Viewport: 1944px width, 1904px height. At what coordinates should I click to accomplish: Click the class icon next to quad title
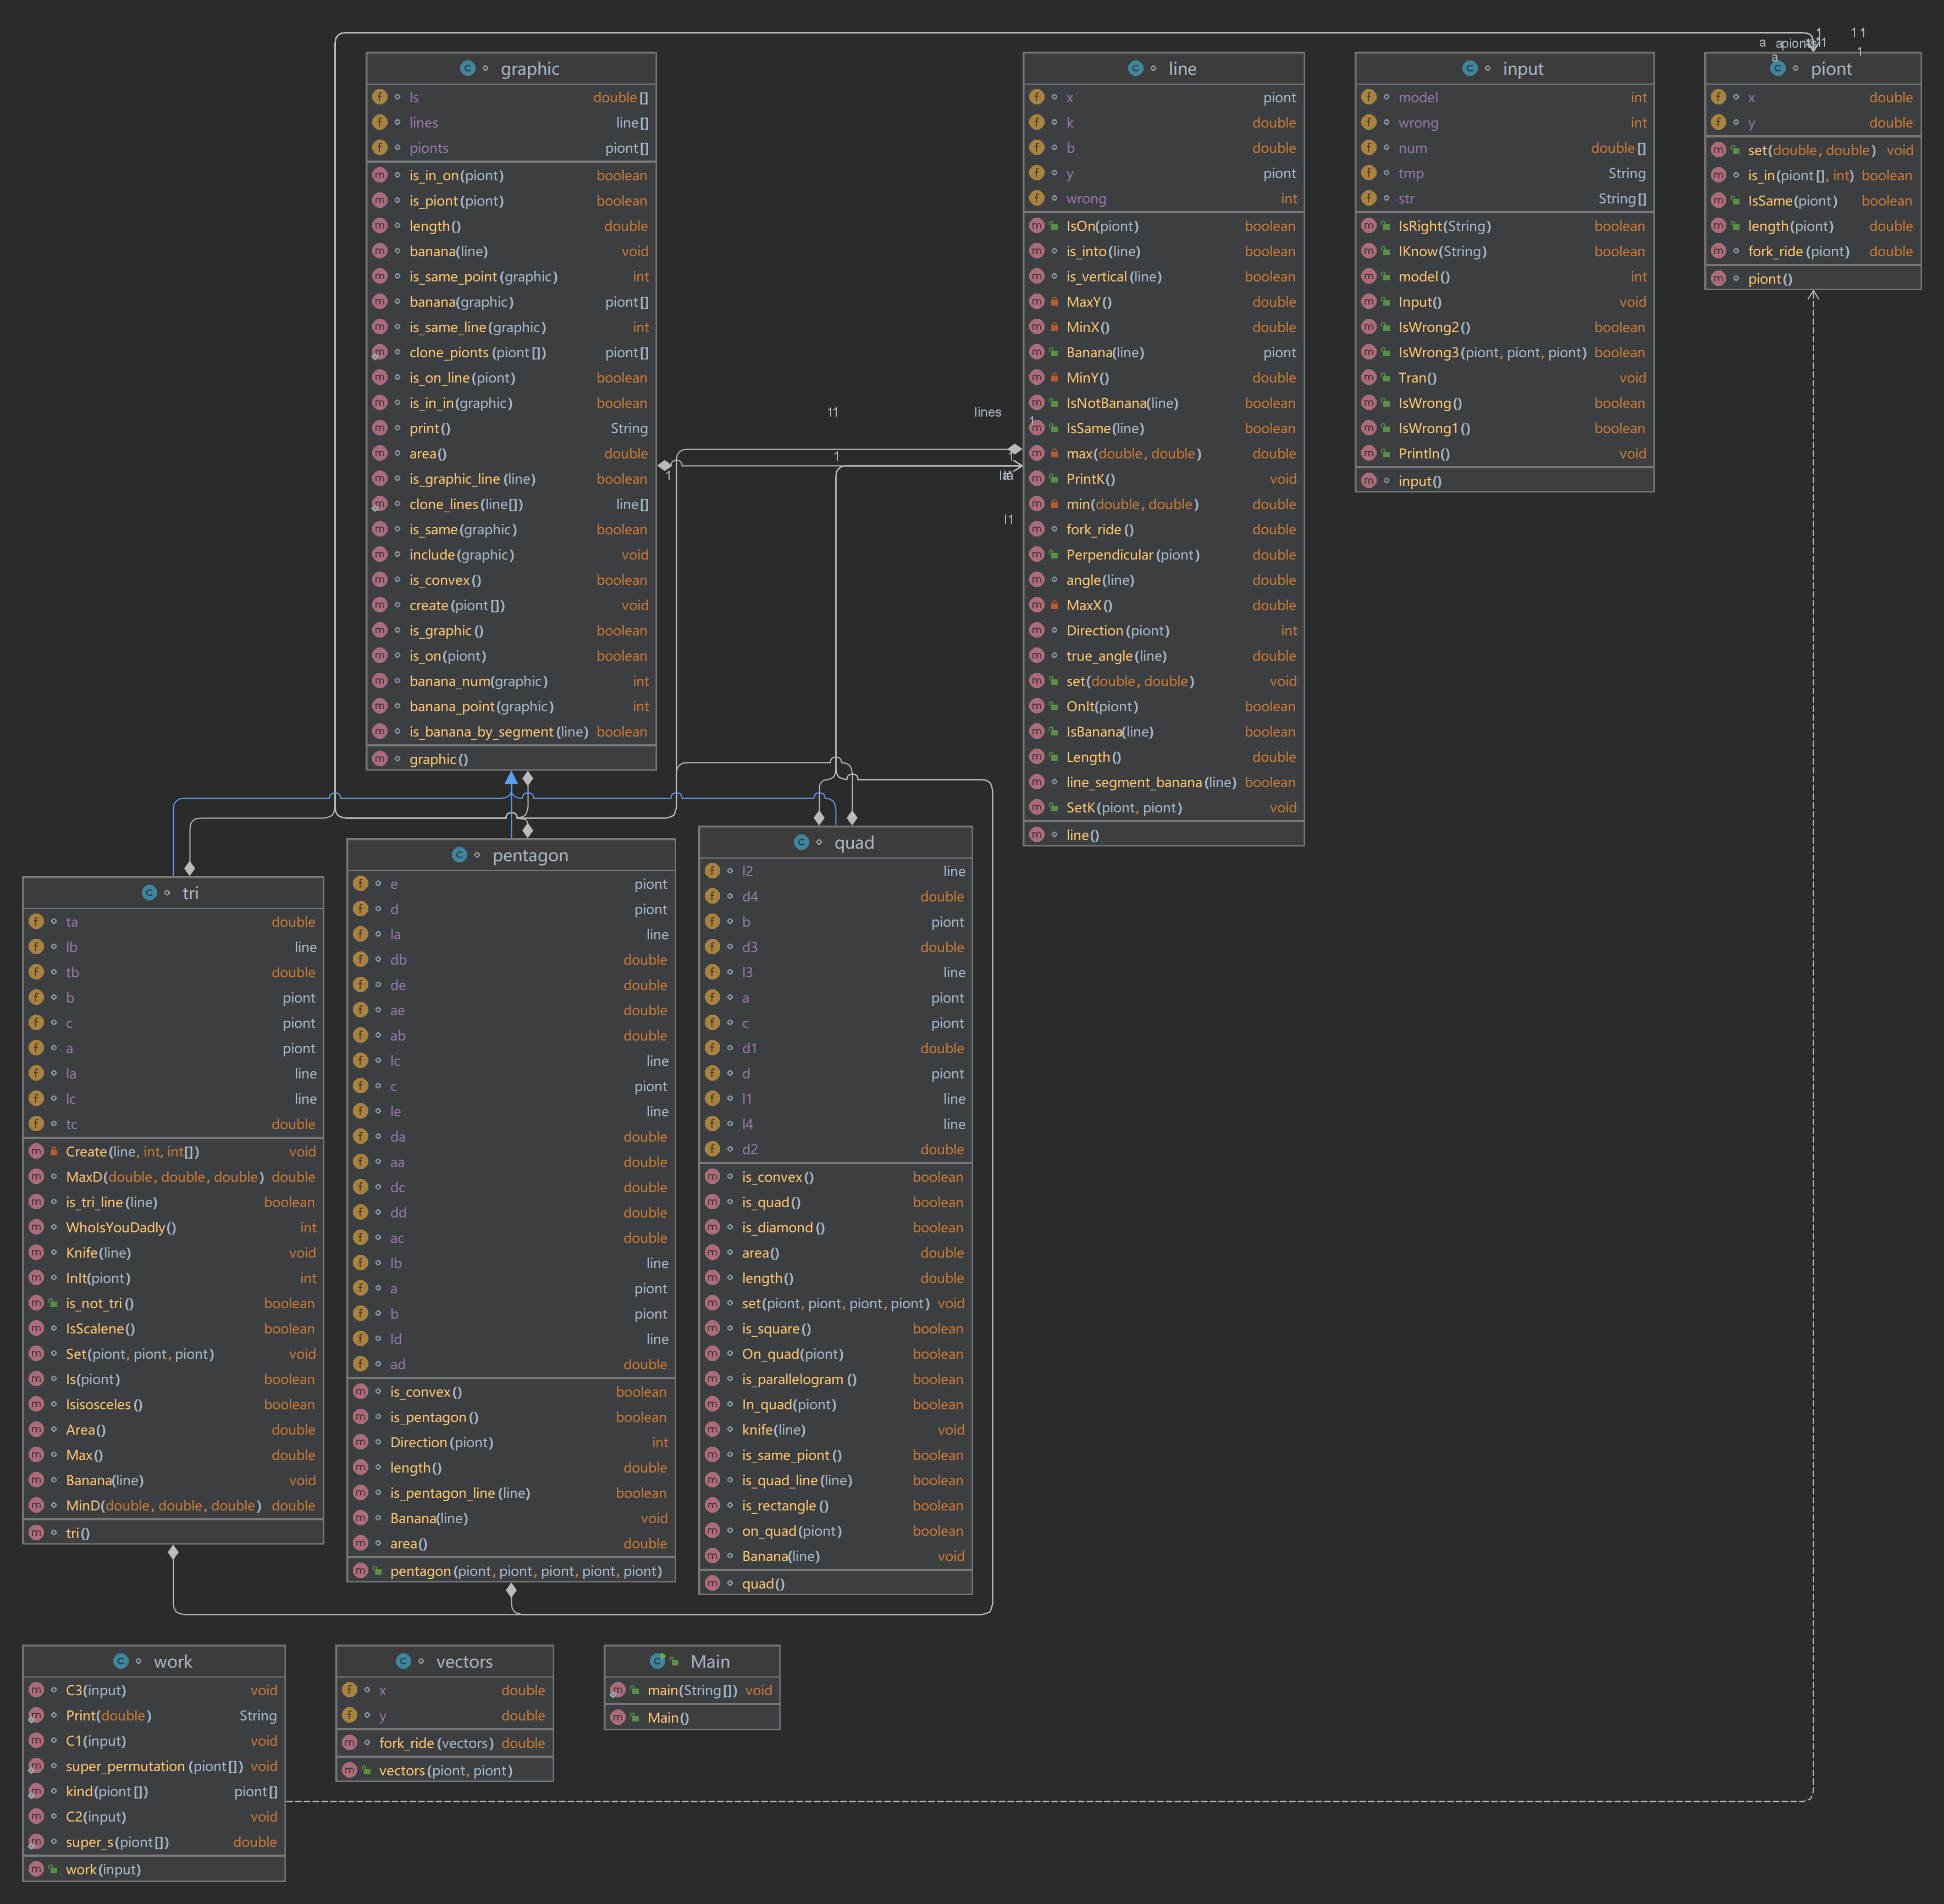tap(801, 842)
